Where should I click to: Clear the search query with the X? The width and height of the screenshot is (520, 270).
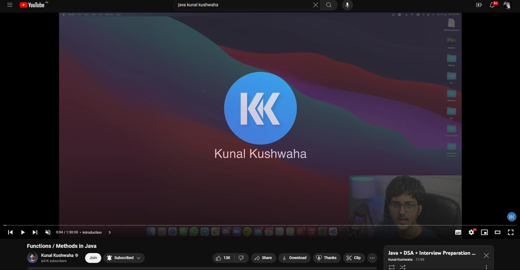coord(315,5)
